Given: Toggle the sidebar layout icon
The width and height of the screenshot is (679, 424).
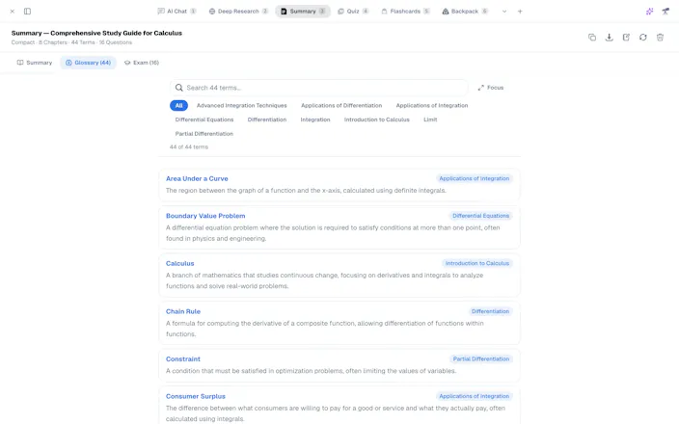Looking at the screenshot, I should point(27,12).
